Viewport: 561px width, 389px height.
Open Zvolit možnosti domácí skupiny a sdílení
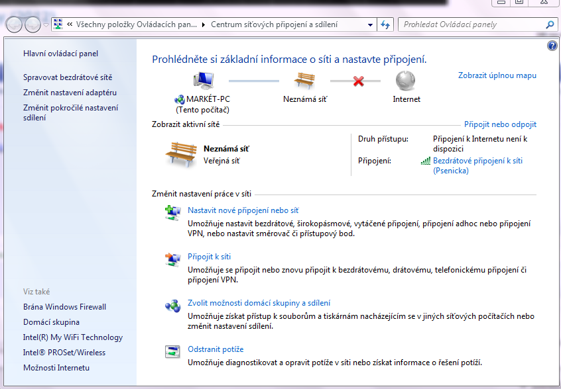259,303
